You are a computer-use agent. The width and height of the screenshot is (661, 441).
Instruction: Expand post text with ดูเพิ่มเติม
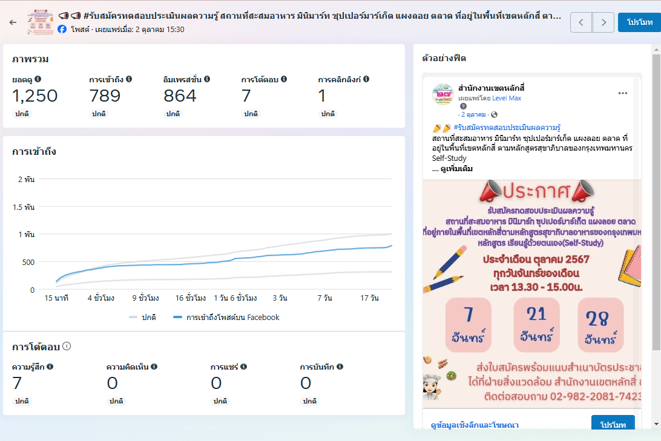coord(456,169)
